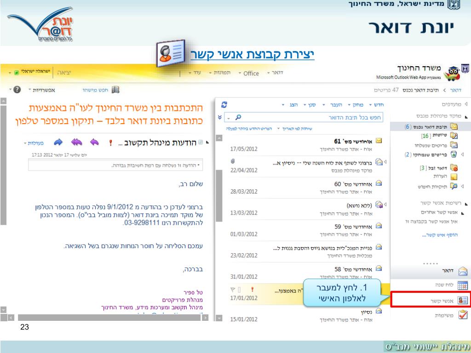Viewport: 471px width, 353px height.
Task: Click the attachment paperclip icon dated 22/04/2012
Action: tap(232, 161)
